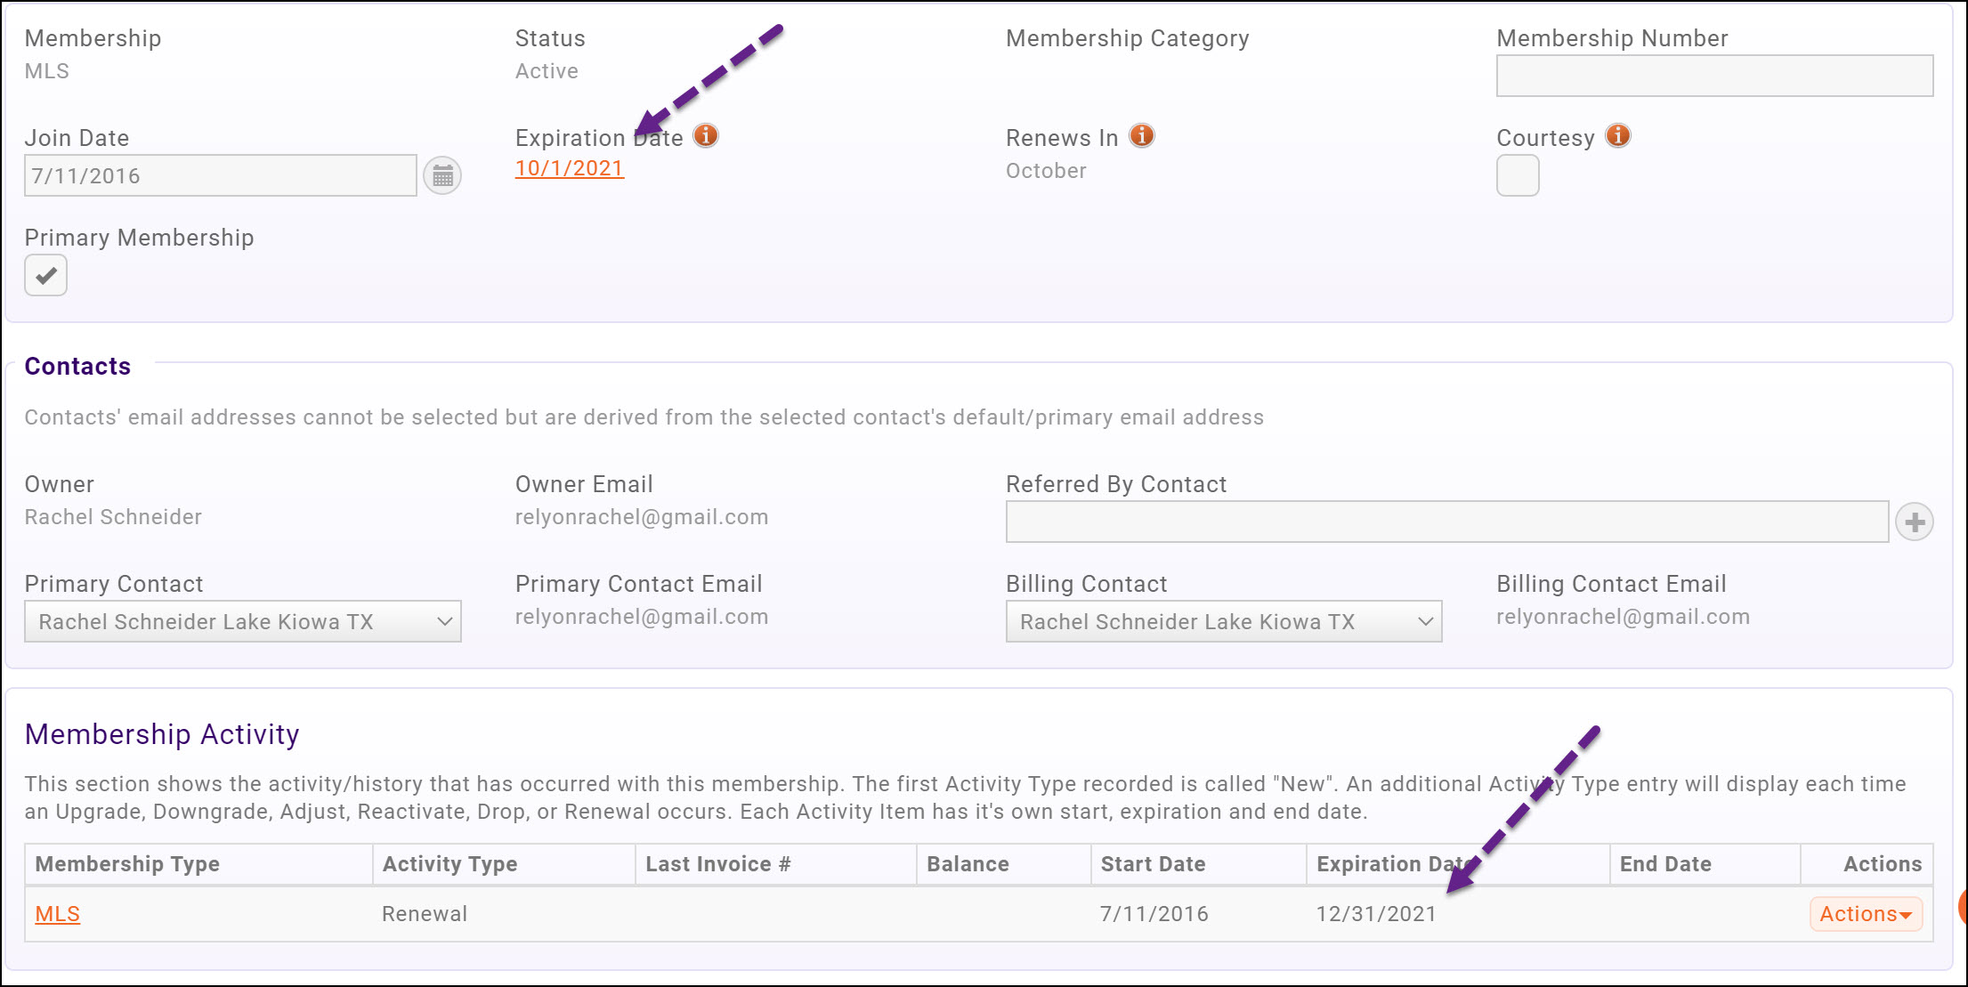The height and width of the screenshot is (987, 1968).
Task: Open the Join Date calendar picker
Action: 442,175
